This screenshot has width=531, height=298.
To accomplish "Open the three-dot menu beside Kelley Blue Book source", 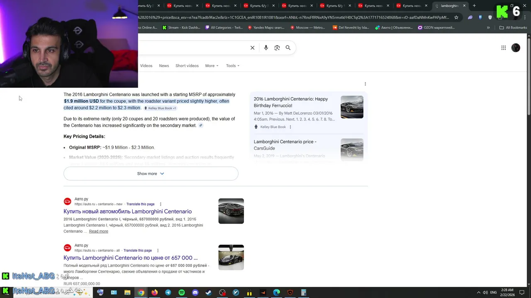I will [290, 127].
